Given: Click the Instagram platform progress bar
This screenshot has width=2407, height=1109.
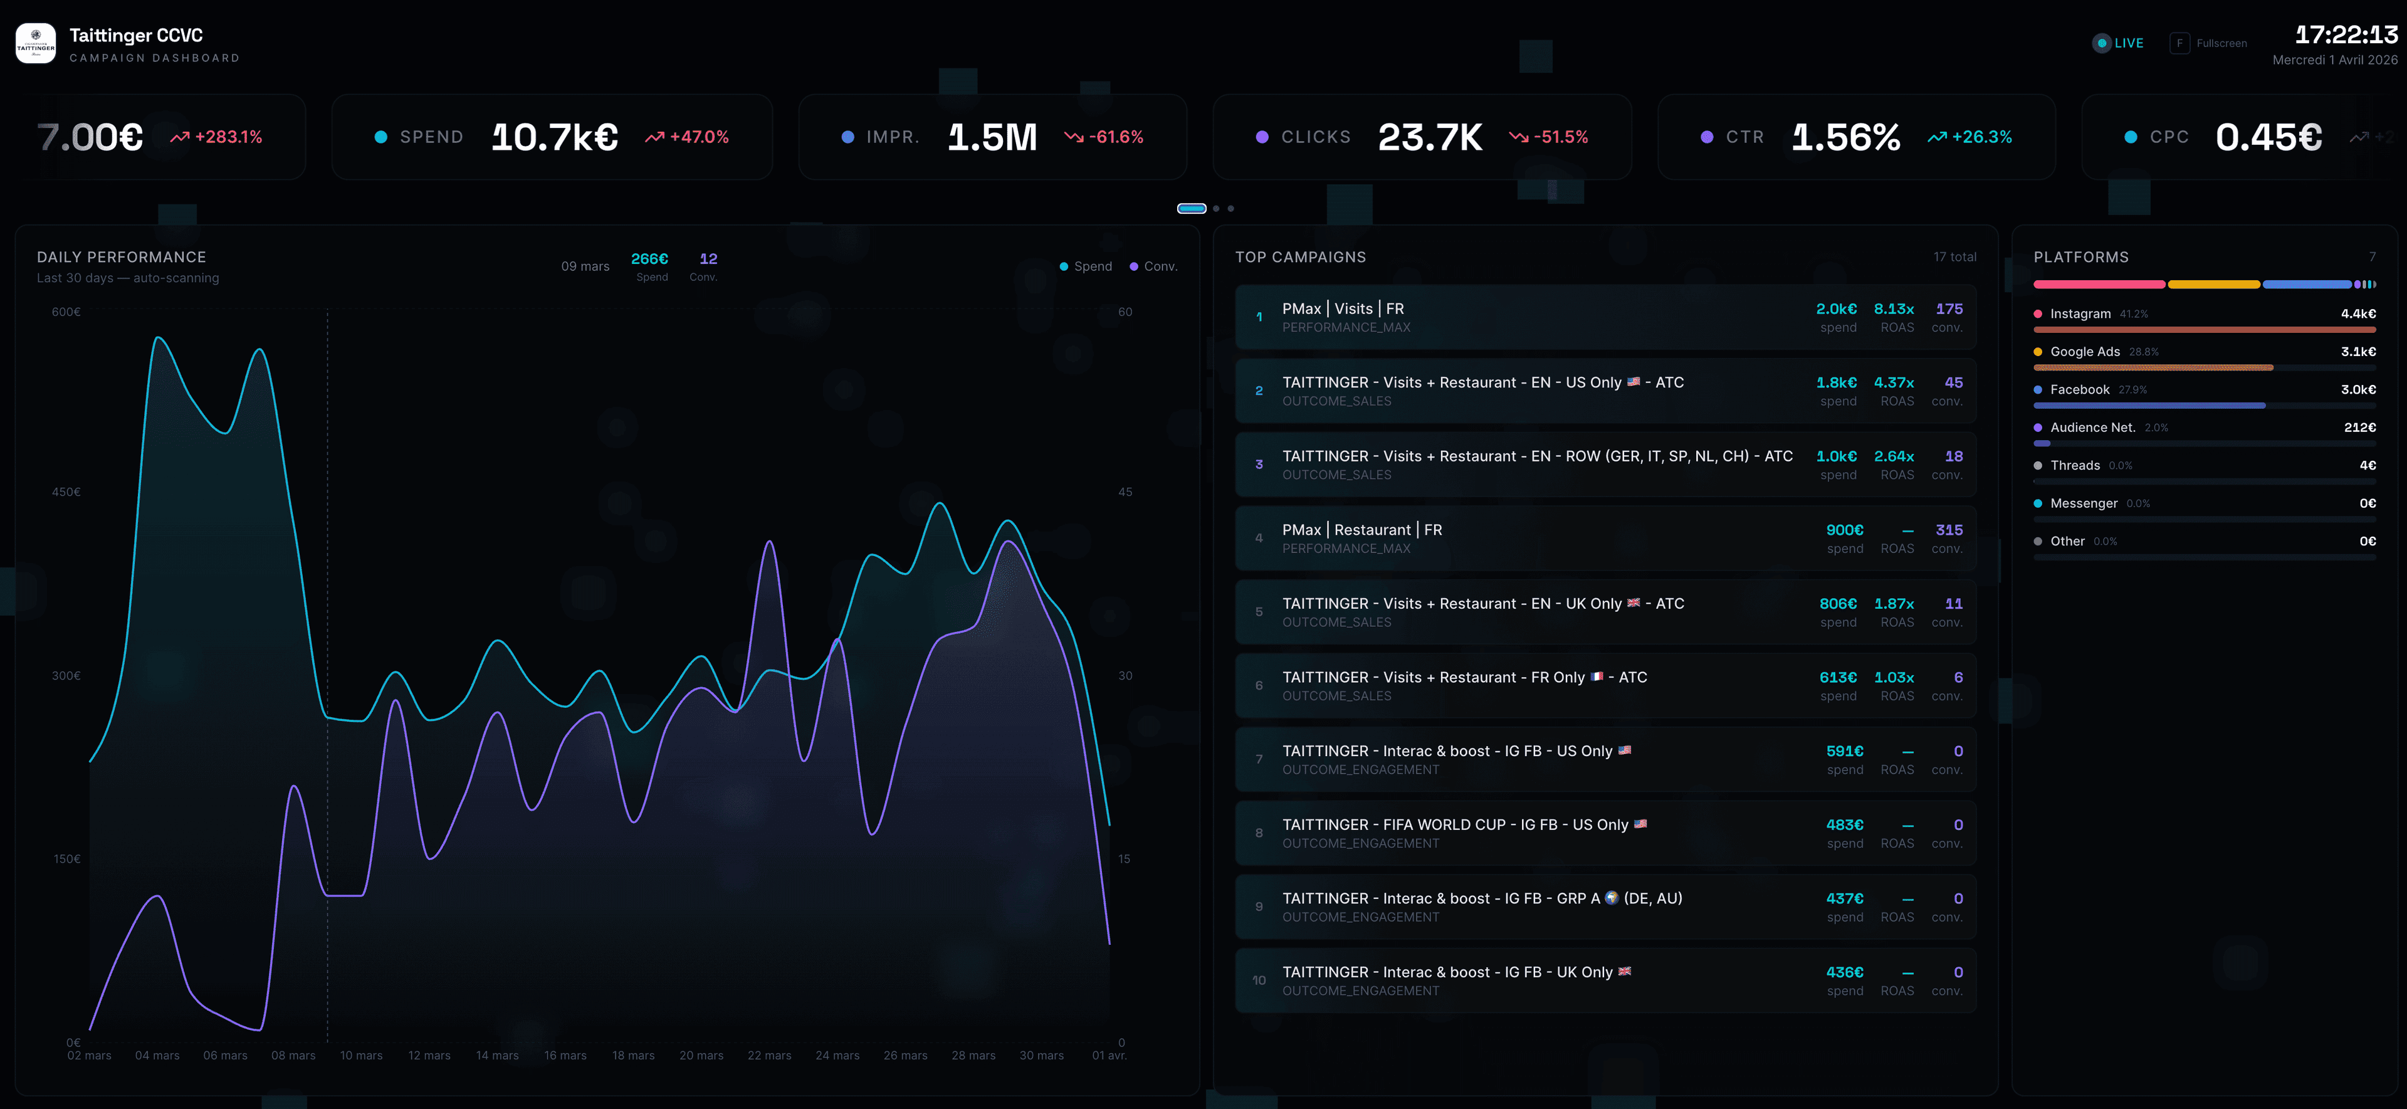Looking at the screenshot, I should [x=2205, y=330].
